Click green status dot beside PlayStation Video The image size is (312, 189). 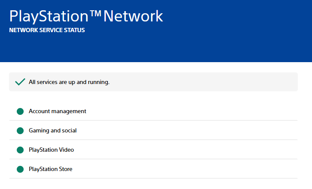[x=20, y=150]
